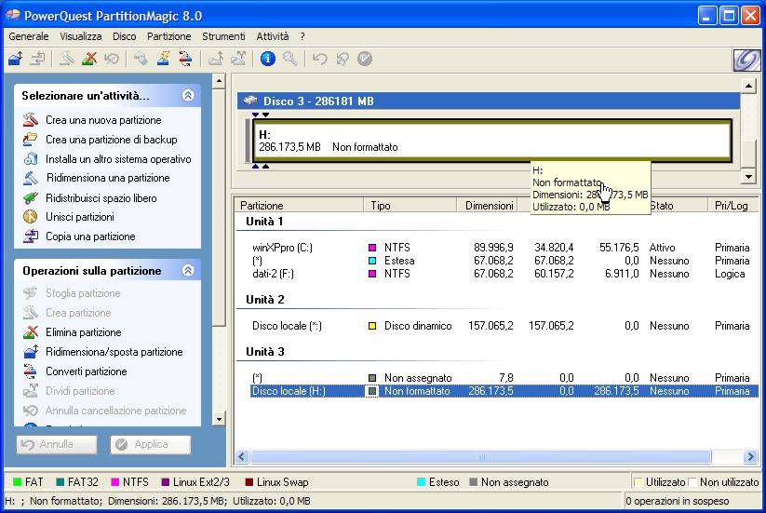The image size is (766, 513).
Task: Click icon beside Crea una partizione di backup
Action: (31, 140)
